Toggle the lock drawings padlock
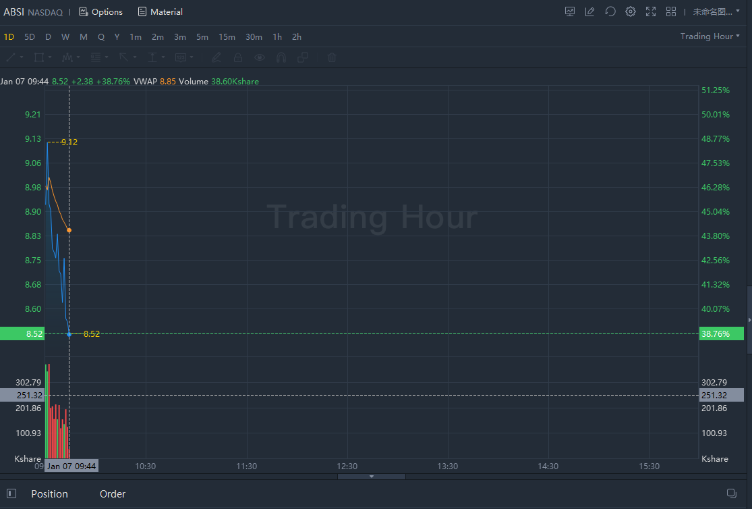The height and width of the screenshot is (509, 752). pyautogui.click(x=238, y=57)
